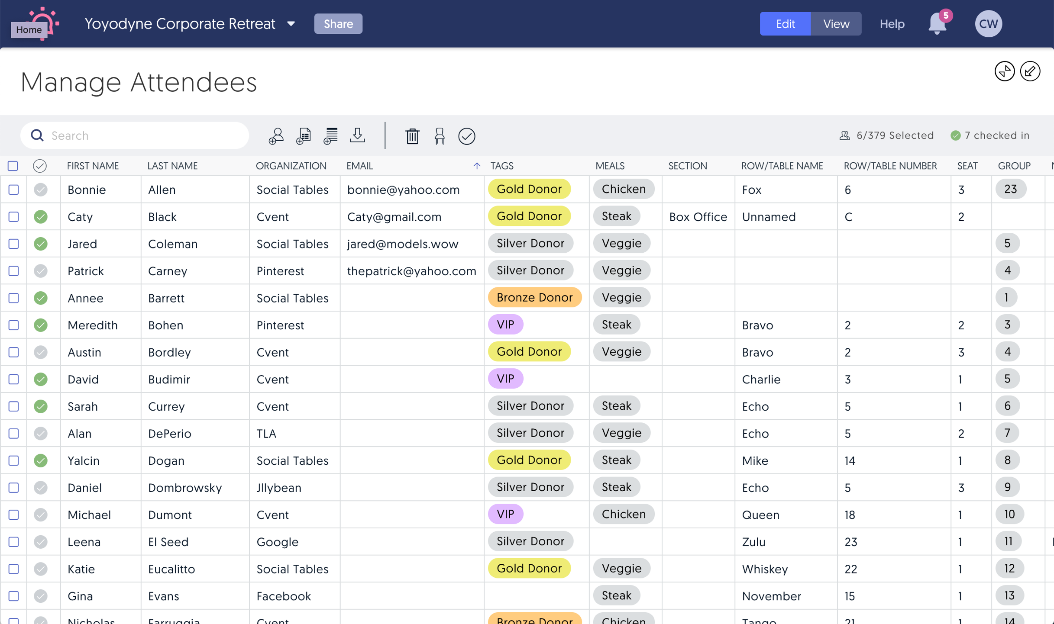This screenshot has height=624, width=1054.
Task: Reverse the Email column sort arrow
Action: tap(476, 166)
